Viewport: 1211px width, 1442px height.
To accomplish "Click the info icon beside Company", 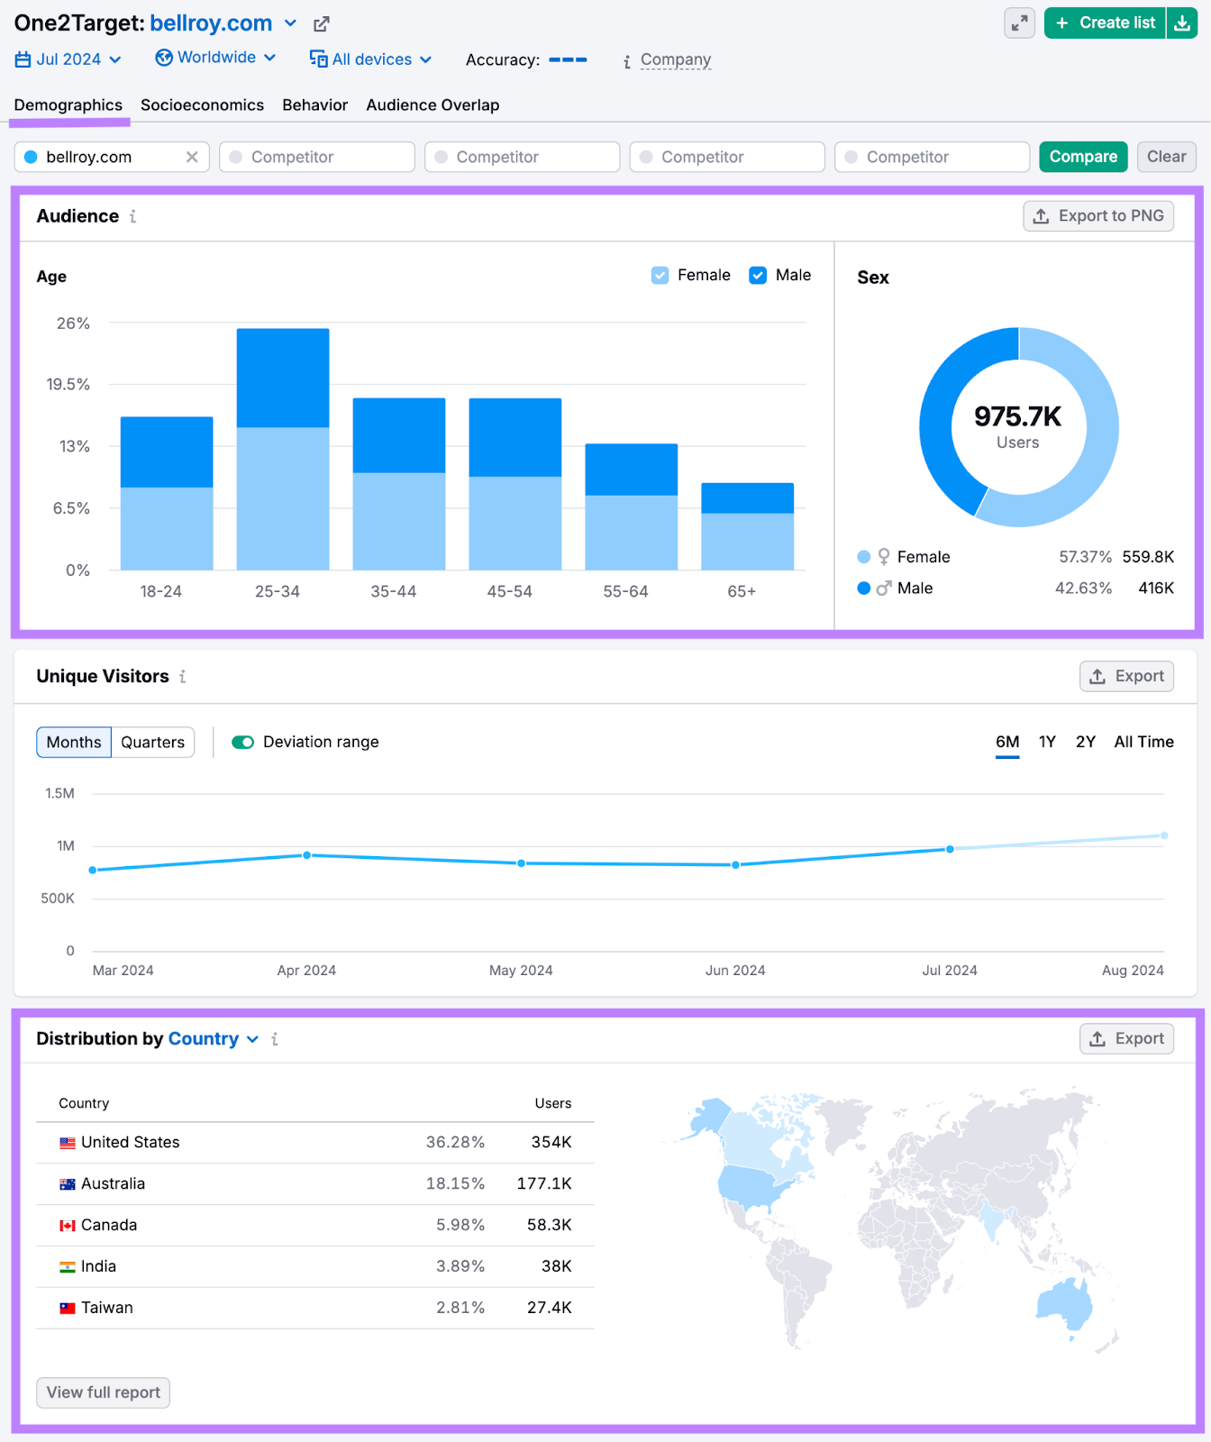I will (x=627, y=61).
